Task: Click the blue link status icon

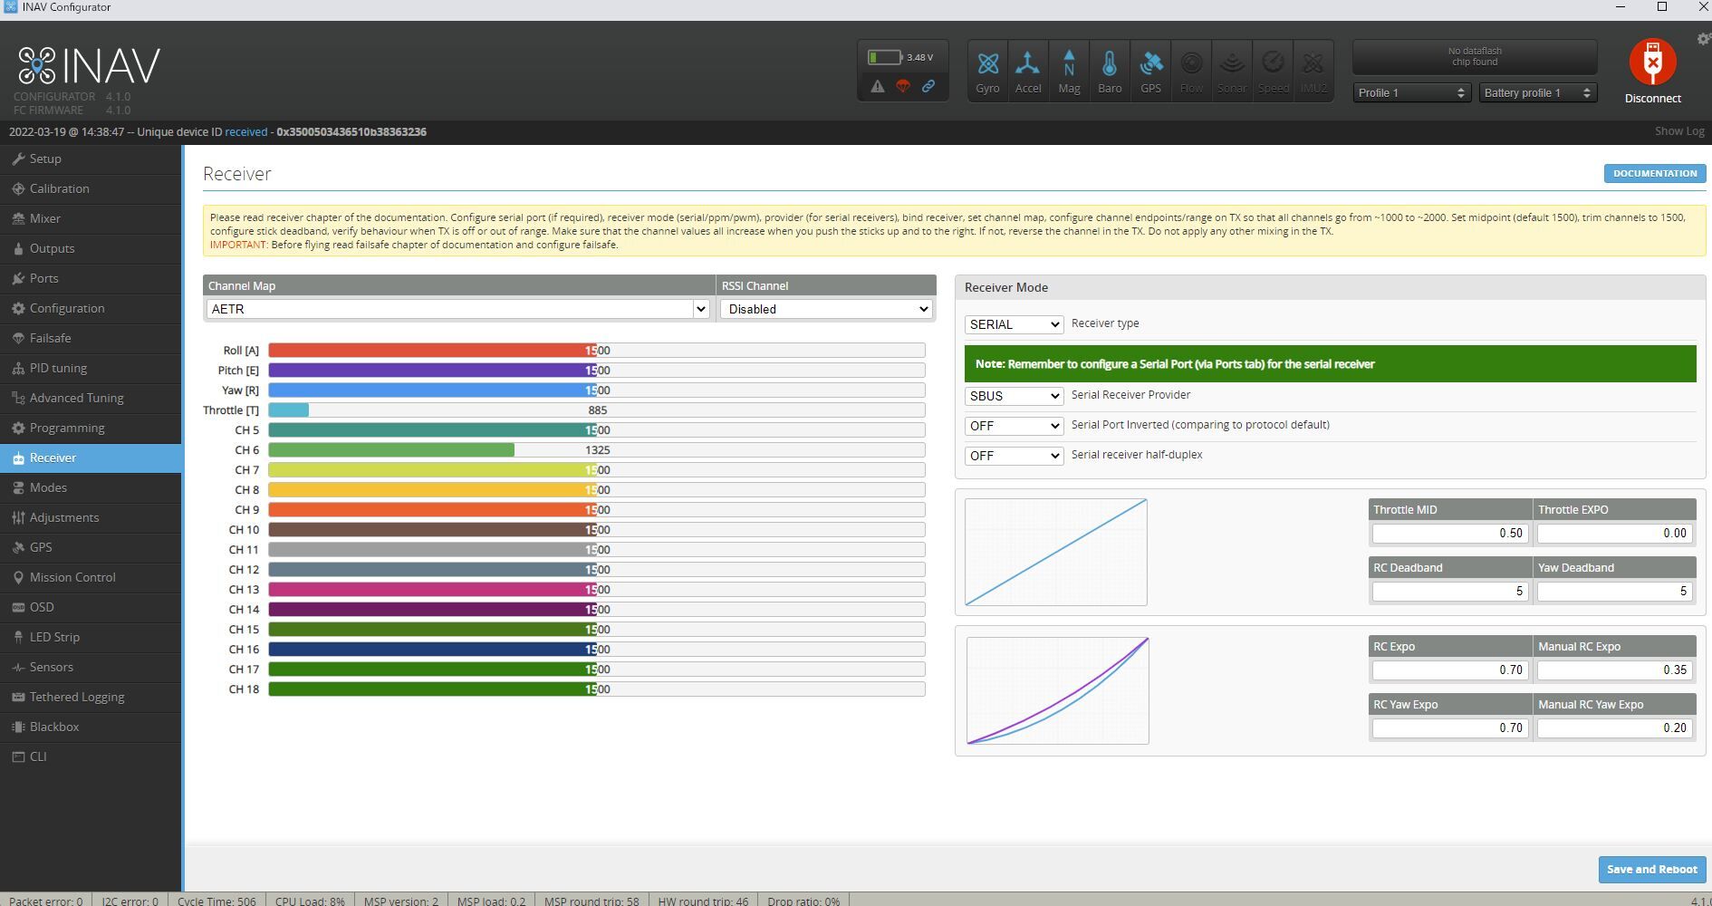Action: [928, 86]
